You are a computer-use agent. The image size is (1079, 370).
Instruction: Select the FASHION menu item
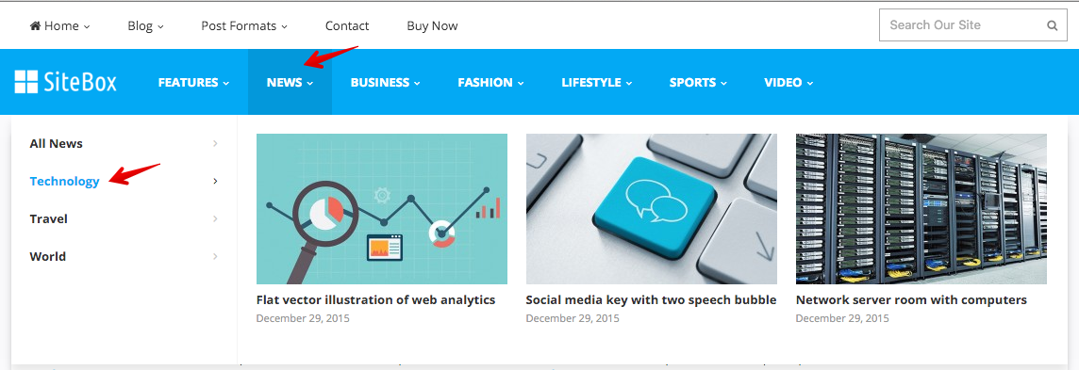pyautogui.click(x=490, y=82)
